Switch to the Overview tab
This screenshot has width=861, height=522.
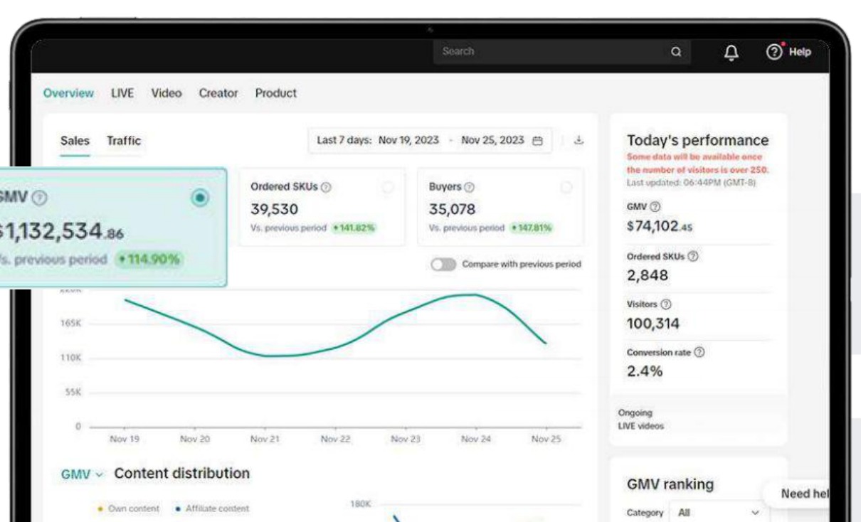tap(68, 93)
